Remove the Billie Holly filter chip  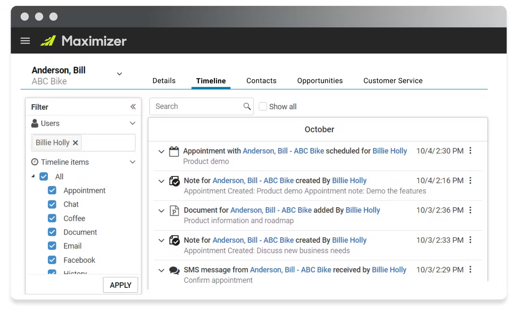coord(75,143)
